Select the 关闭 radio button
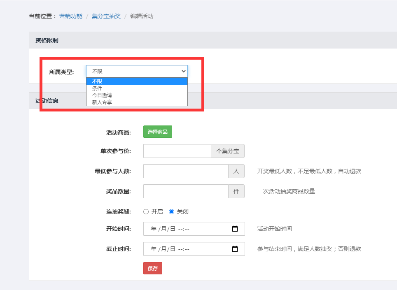The height and width of the screenshot is (290, 397). 171,211
